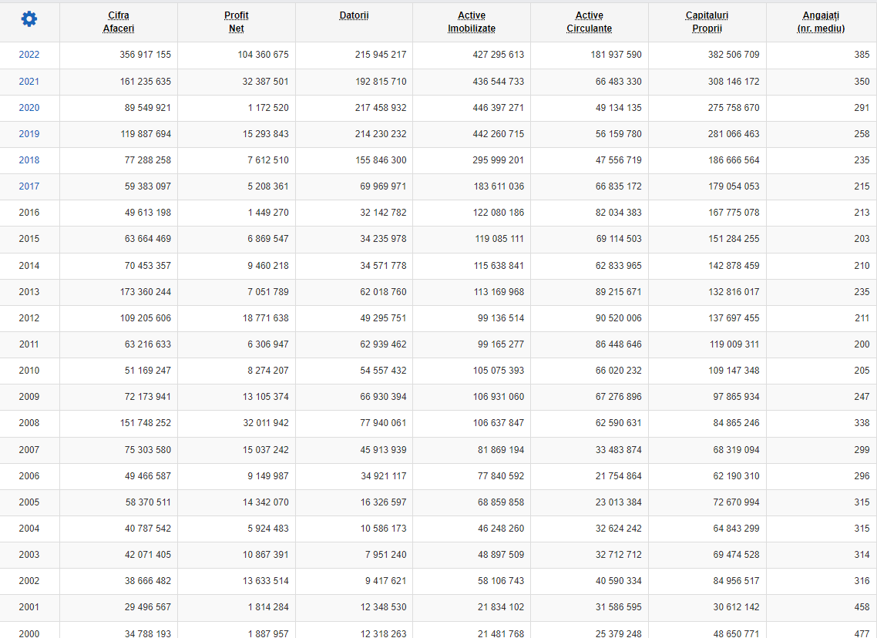Select employee count 296 for 2006
This screenshot has height=638, width=877.
point(862,477)
